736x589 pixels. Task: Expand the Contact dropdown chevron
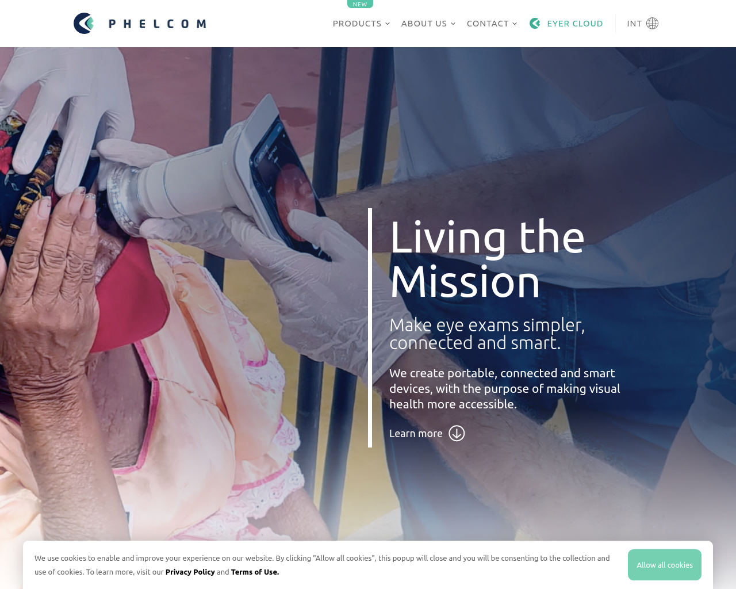(515, 24)
